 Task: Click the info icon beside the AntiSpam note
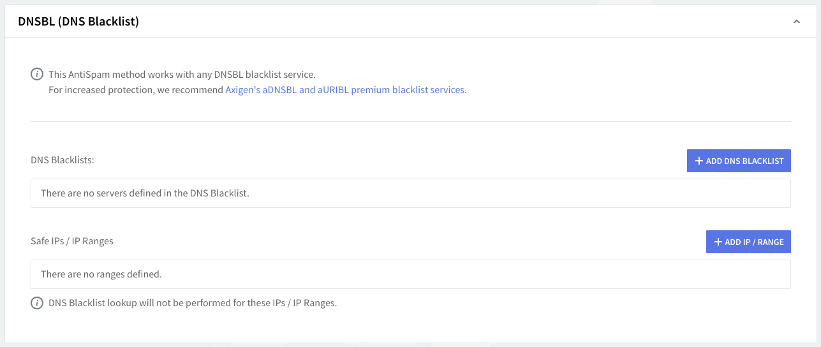[x=38, y=74]
